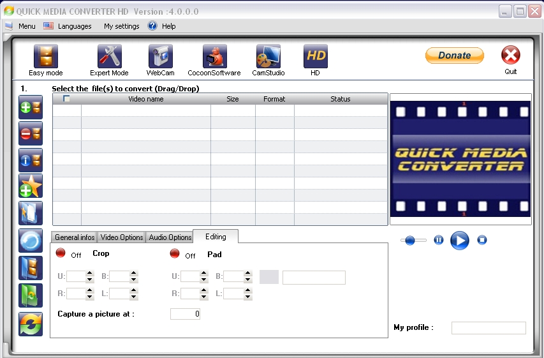Increase Crop B value with up arrow
Screen dimensions: 544x358
tap(133, 273)
